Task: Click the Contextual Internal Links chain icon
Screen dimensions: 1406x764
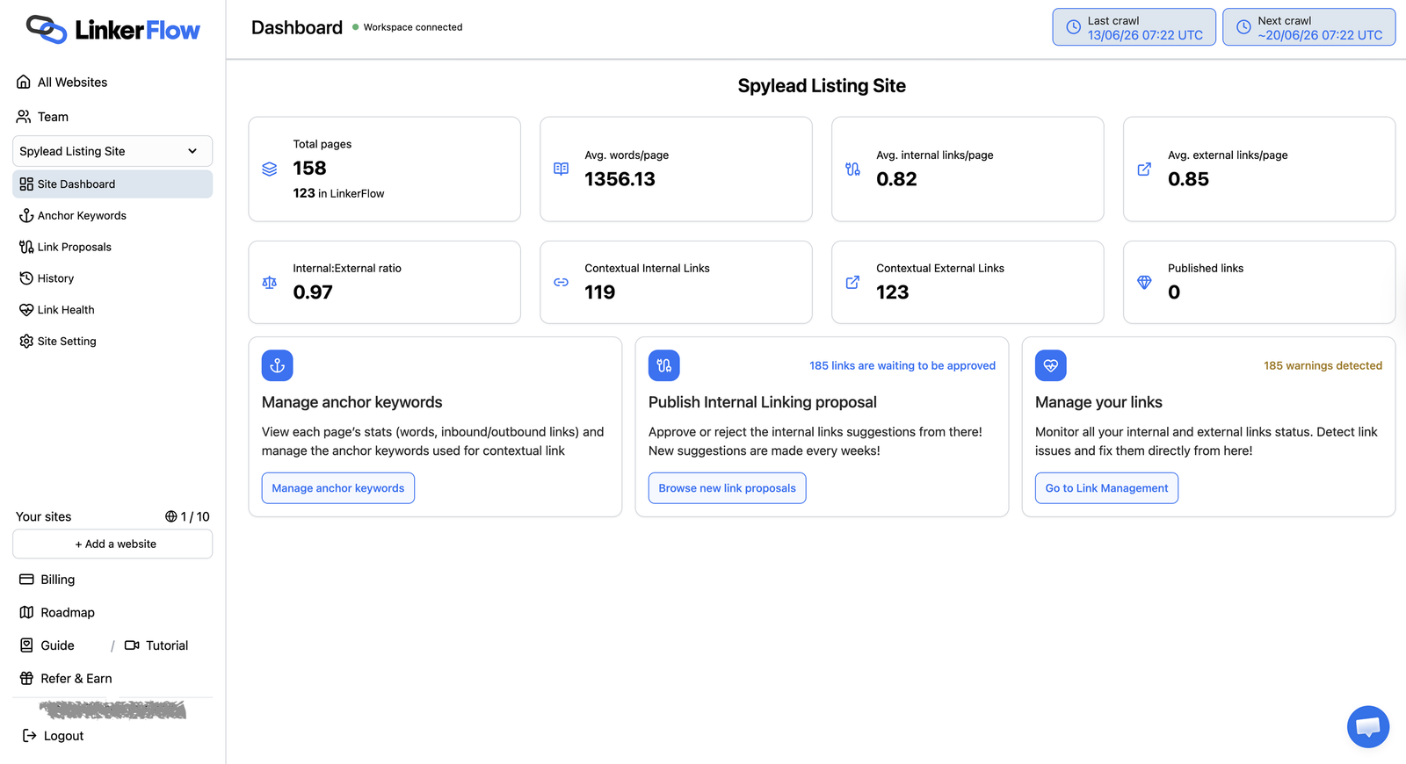Action: tap(562, 283)
